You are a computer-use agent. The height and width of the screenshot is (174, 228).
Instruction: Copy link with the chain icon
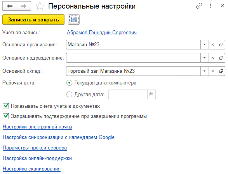[x=199, y=6]
